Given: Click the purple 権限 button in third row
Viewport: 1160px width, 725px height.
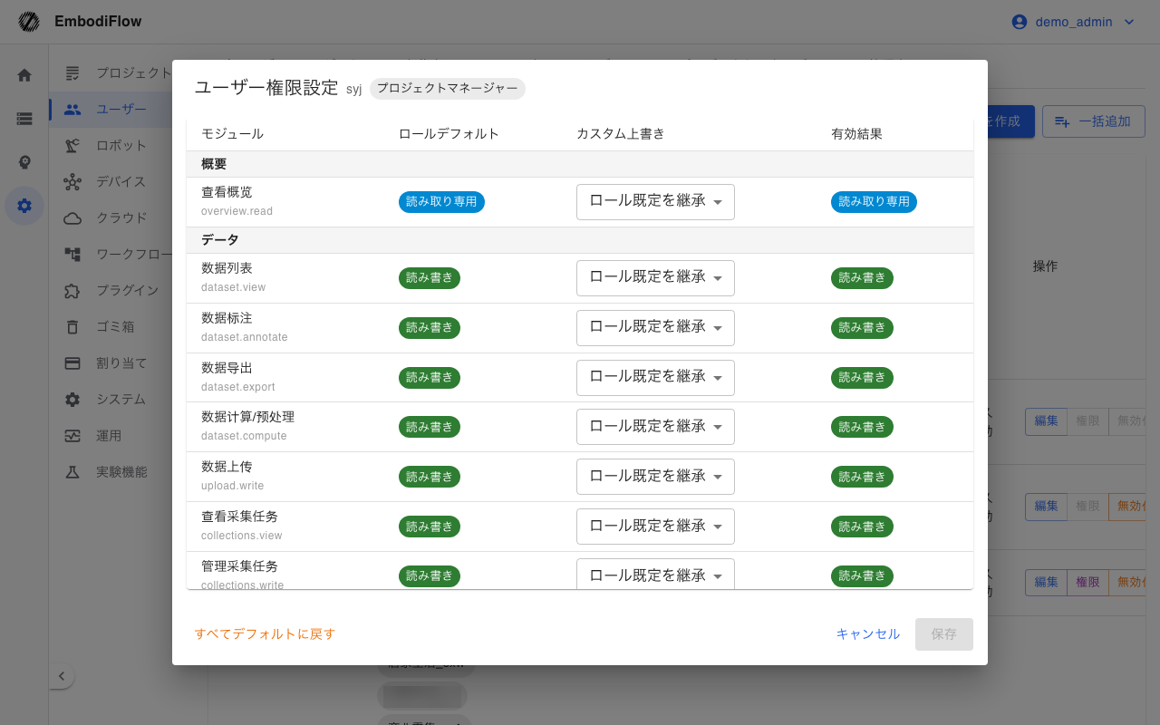Looking at the screenshot, I should (x=1087, y=583).
